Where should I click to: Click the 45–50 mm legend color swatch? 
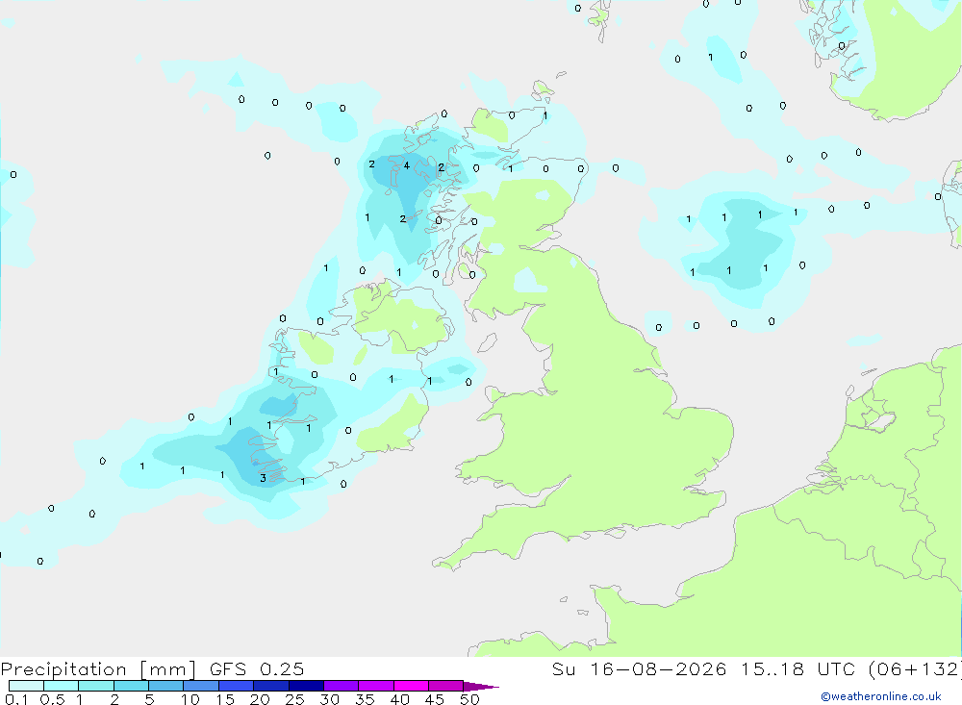point(446,686)
